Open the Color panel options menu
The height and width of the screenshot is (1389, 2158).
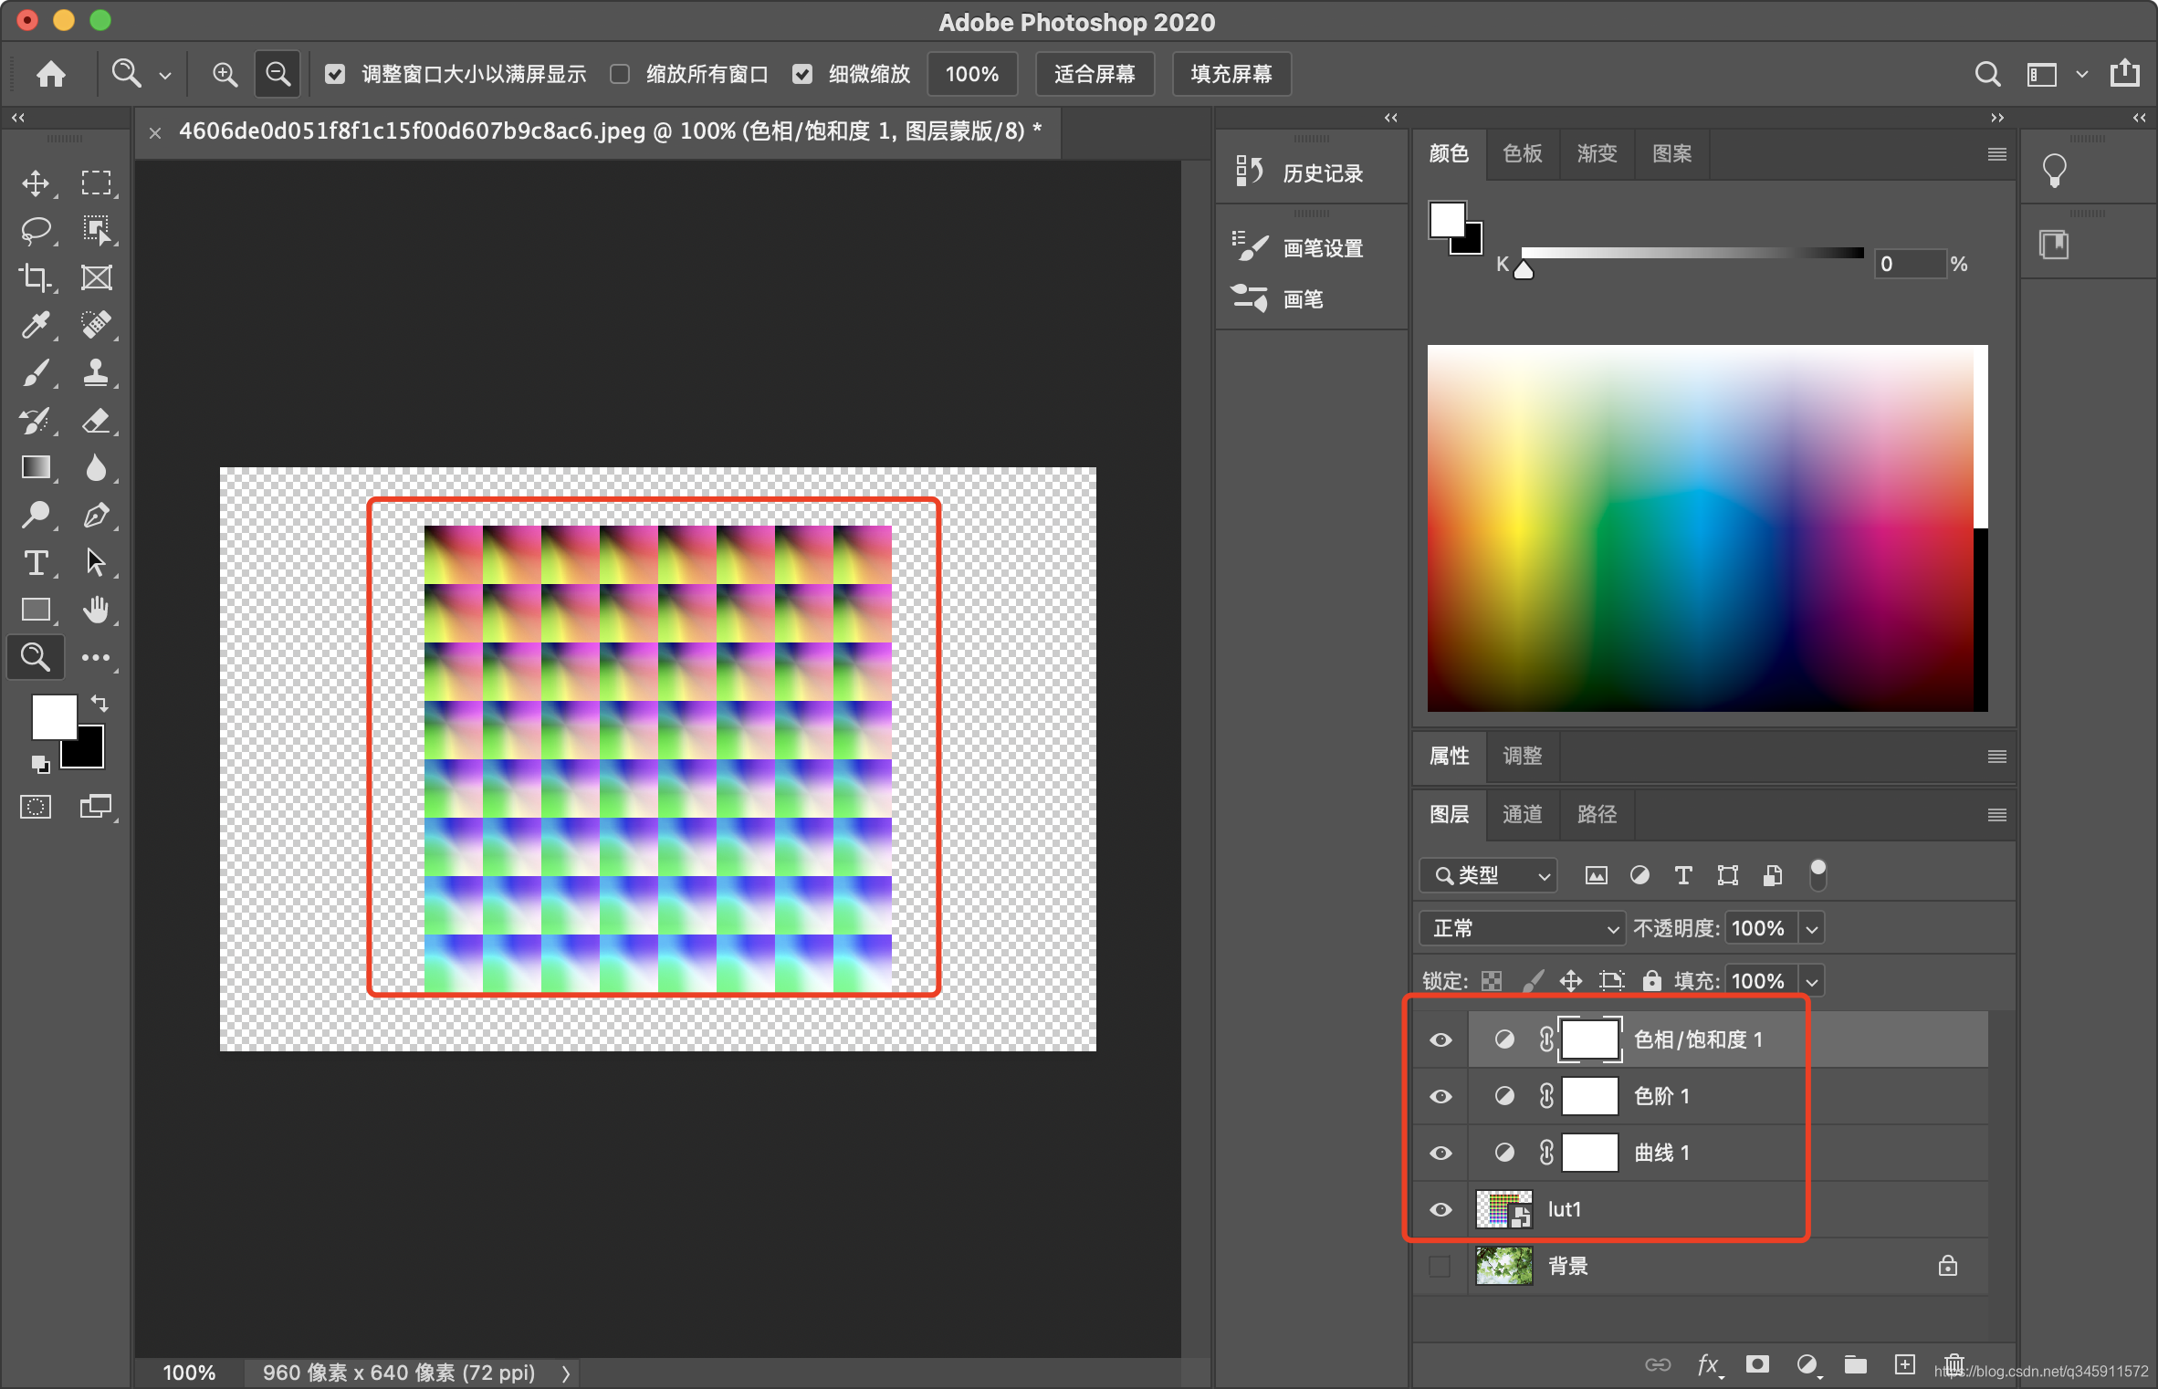point(1996,154)
